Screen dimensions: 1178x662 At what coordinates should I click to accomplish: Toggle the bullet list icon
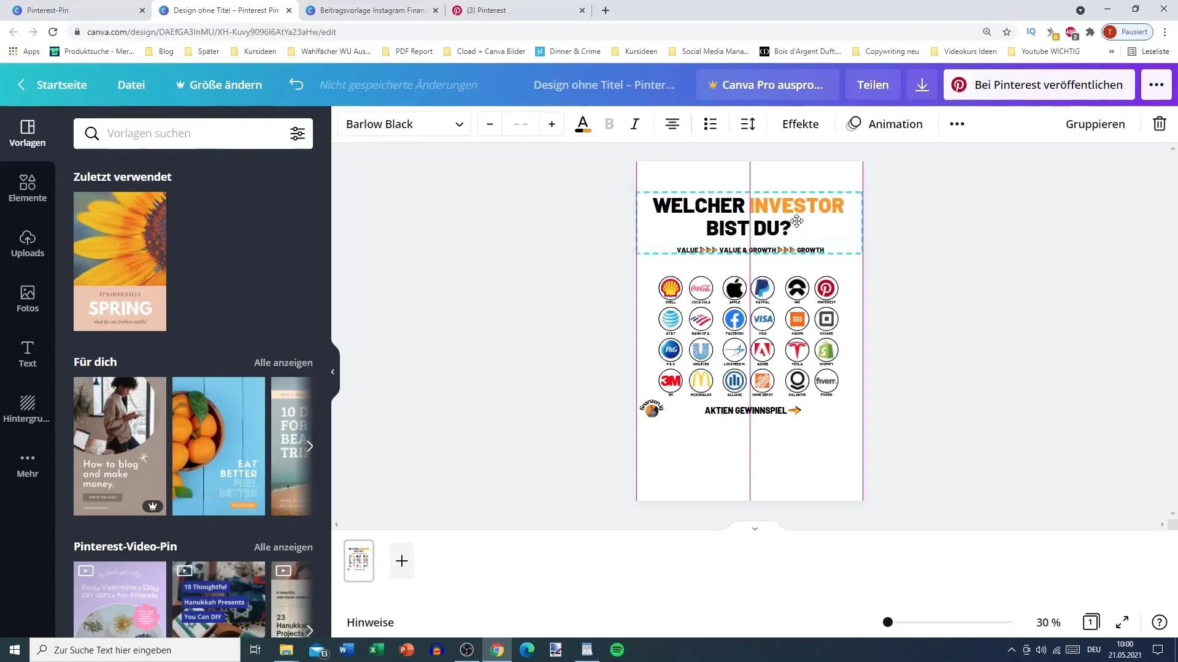(x=710, y=124)
